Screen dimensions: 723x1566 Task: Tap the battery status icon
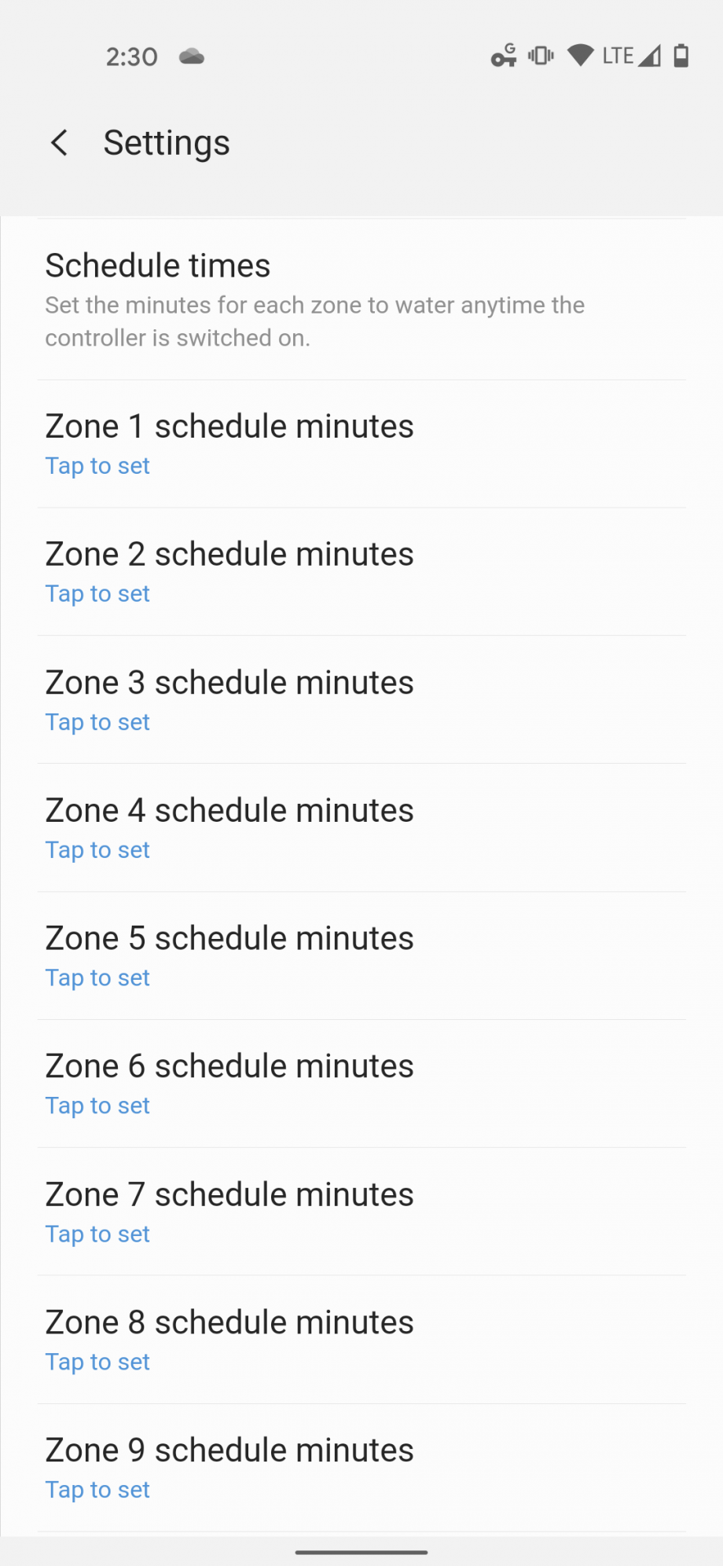tap(681, 56)
